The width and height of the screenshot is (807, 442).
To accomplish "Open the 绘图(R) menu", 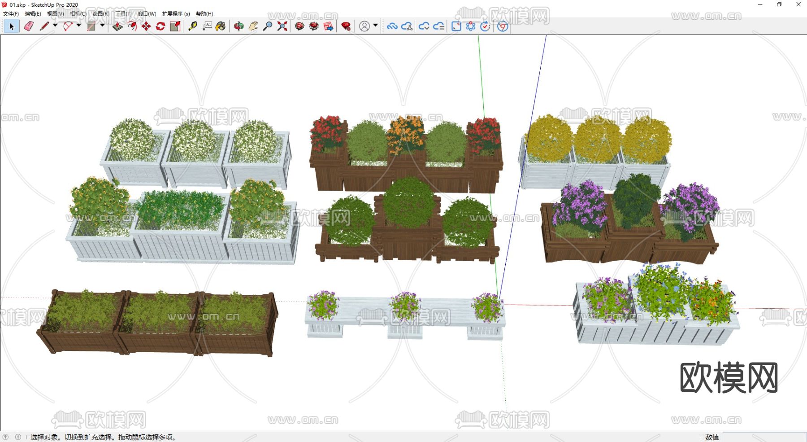I will [101, 14].
